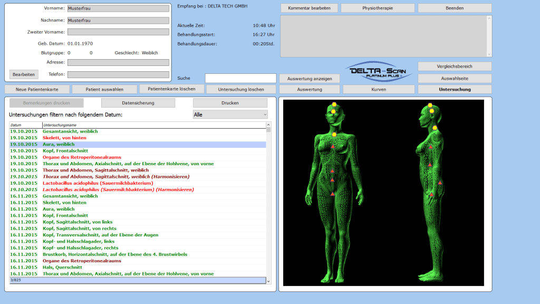Click the examination list scroll-down arrow
Viewport: 540px width, 304px height.
[268, 281]
